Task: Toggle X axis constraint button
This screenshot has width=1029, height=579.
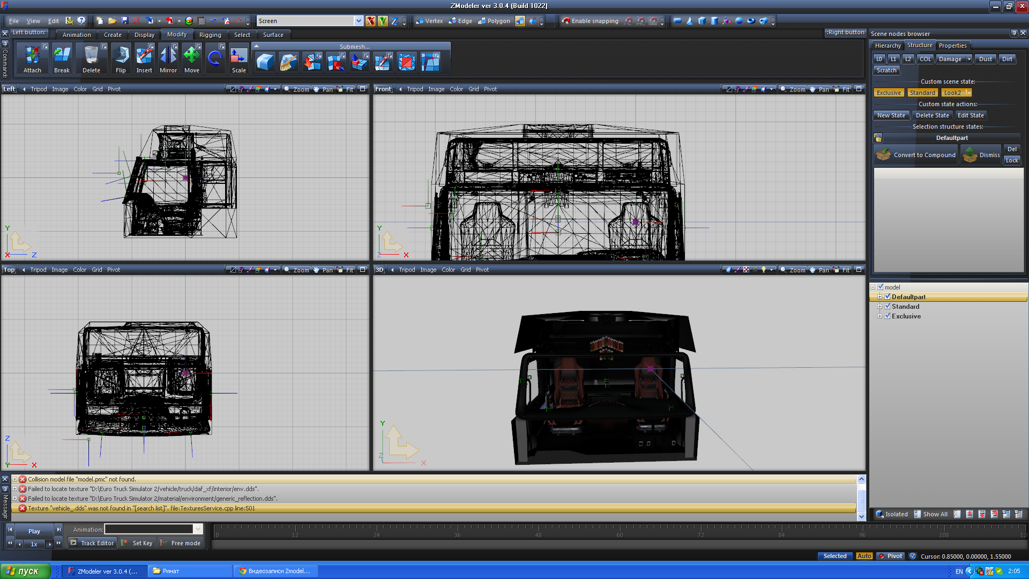Action: pyautogui.click(x=370, y=21)
